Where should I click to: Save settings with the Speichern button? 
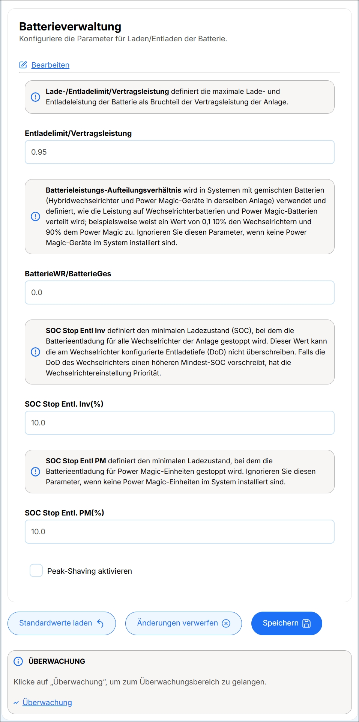[x=287, y=623]
